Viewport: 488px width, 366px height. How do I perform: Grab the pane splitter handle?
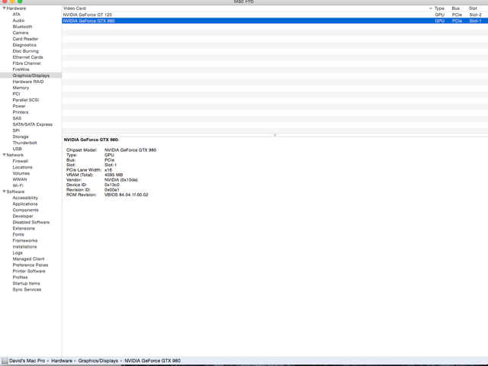coord(274,135)
